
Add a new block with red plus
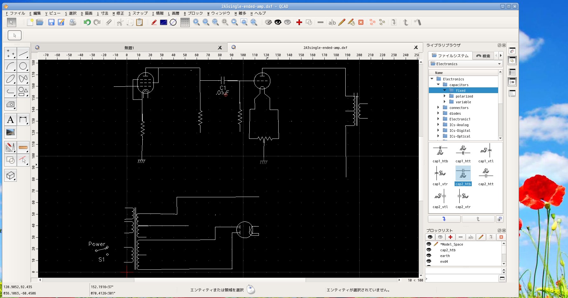[450, 237]
